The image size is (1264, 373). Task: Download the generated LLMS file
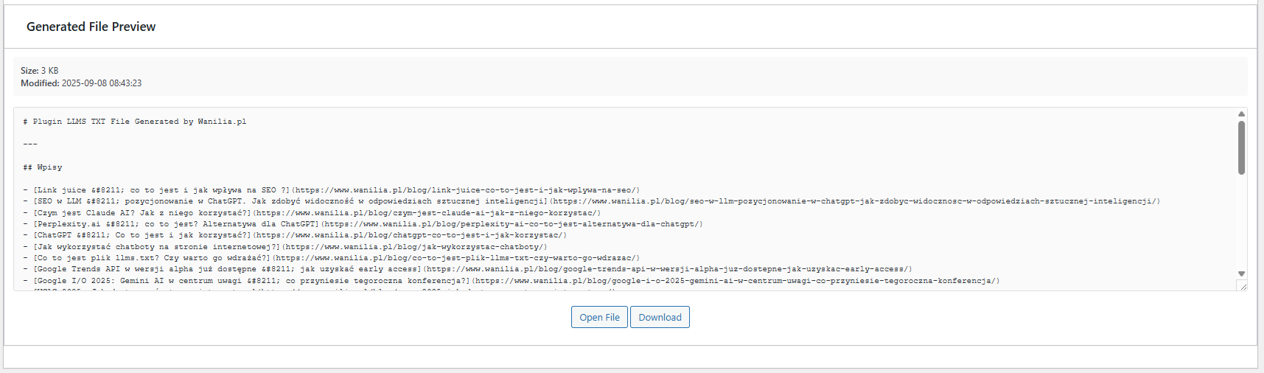[x=660, y=317]
